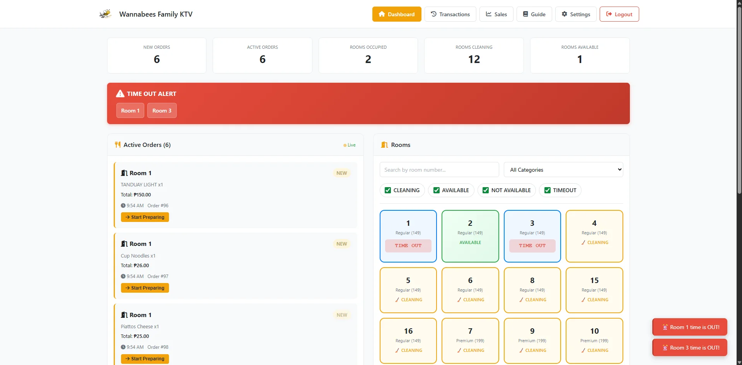
Task: Click the yellow Live status dot
Action: click(345, 145)
